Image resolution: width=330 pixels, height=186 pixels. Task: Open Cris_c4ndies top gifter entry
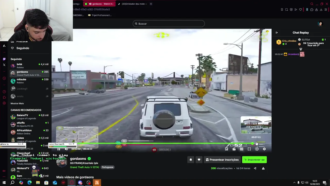tap(286, 42)
